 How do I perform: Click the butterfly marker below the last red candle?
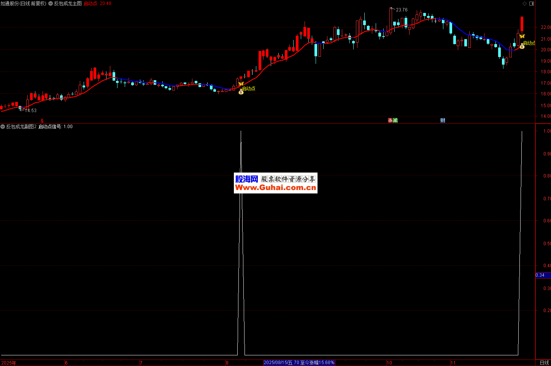pos(522,36)
